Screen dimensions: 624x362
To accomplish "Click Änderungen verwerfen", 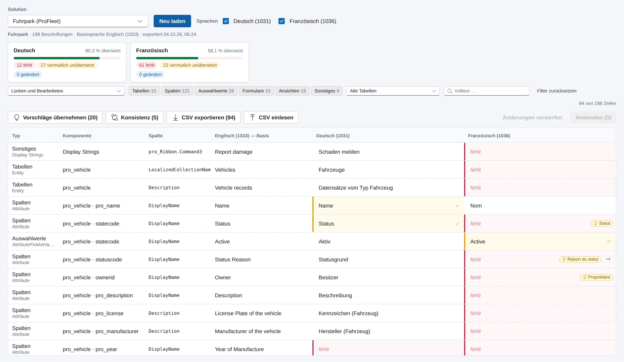I will 532,117.
